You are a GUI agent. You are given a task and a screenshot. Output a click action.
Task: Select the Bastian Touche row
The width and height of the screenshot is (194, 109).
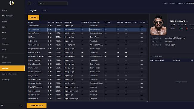click(87, 33)
